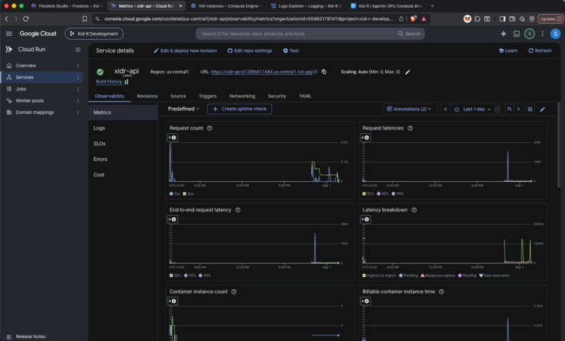Open more options for Overview item
This screenshot has height=341, width=565.
[78, 66]
